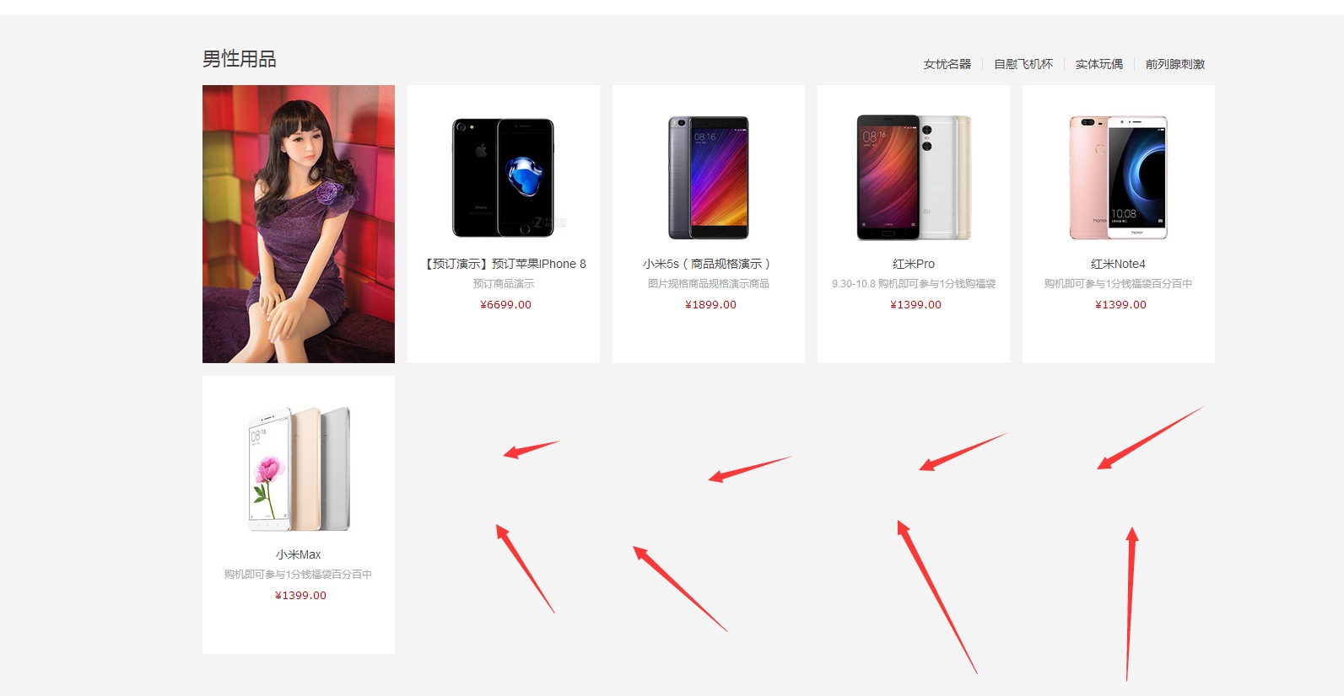Click the 男性用品 section heading
1344x696 pixels.
coord(240,59)
